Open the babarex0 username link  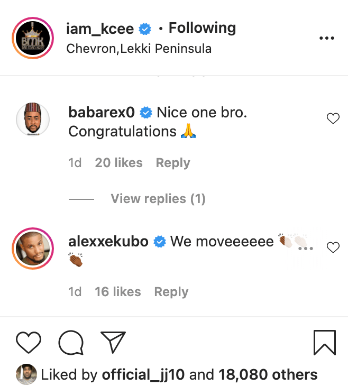click(x=102, y=113)
